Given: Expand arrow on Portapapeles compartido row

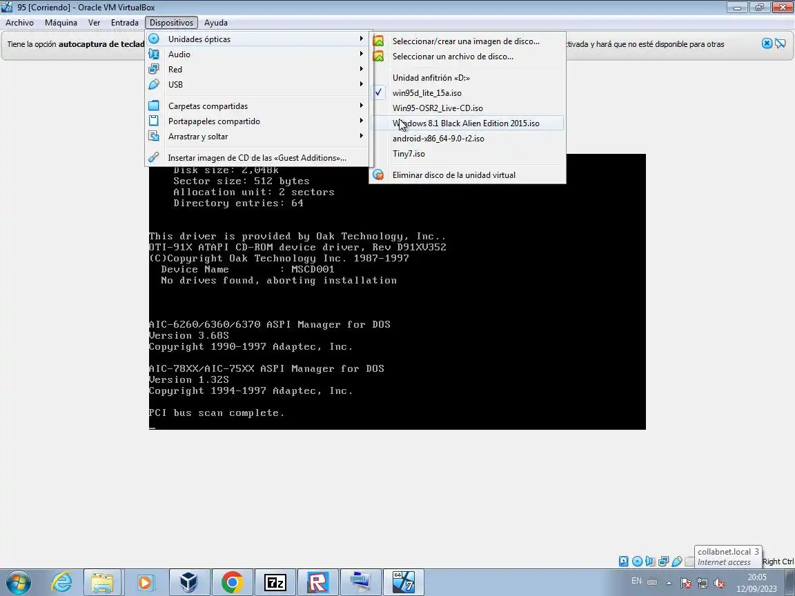Looking at the screenshot, I should tap(362, 121).
